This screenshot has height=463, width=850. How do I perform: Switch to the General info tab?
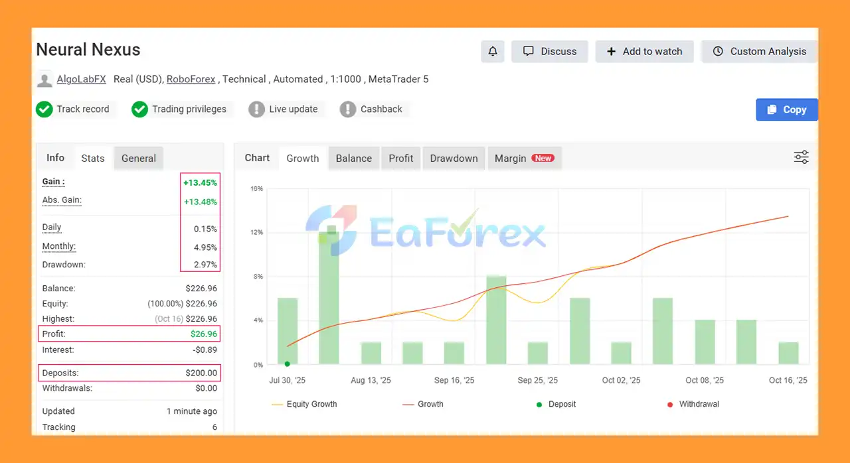click(138, 159)
